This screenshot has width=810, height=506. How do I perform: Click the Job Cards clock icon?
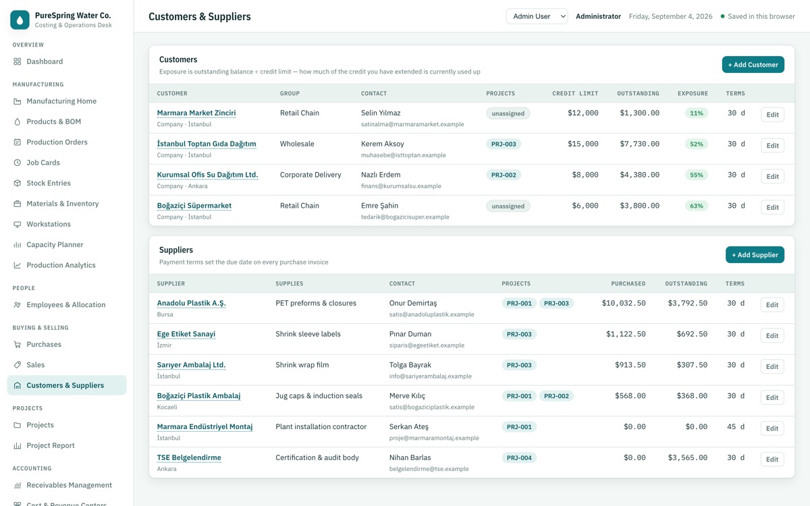pyautogui.click(x=18, y=163)
